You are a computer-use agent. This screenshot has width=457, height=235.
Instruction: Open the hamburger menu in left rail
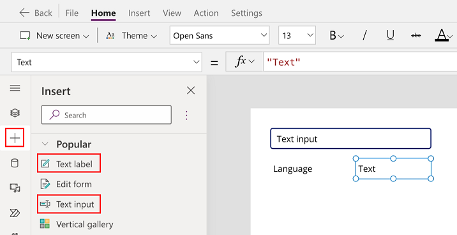(x=15, y=88)
